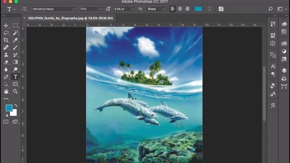Open the Helvetica Neue font family dropdown
290x163 pixels.
[x=54, y=9]
